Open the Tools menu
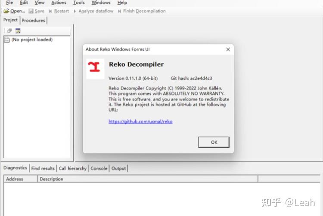Image resolution: width=323 pixels, height=216 pixels. pos(79,3)
